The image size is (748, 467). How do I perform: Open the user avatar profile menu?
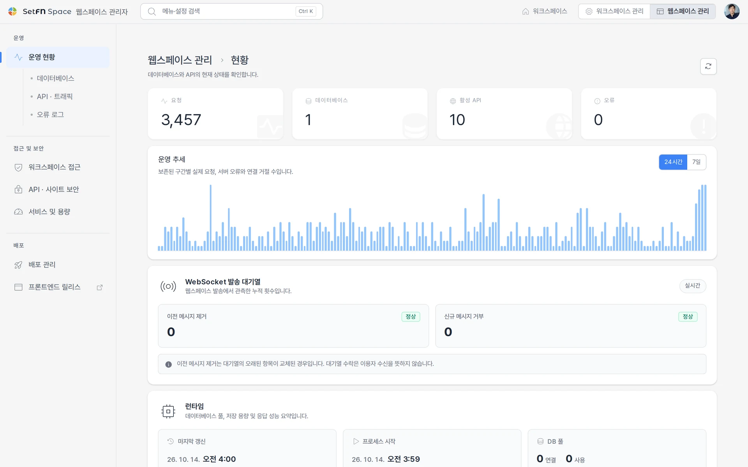click(732, 11)
